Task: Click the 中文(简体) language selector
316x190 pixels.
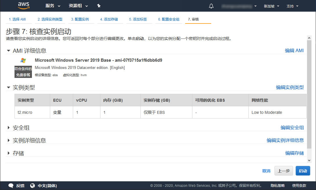Action: tap(47, 186)
